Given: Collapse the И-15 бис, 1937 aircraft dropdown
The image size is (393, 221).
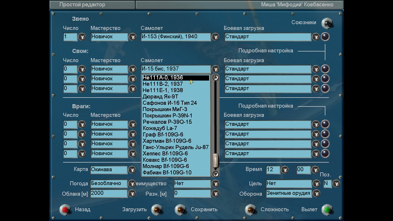Looking at the screenshot, I should coord(215,69).
